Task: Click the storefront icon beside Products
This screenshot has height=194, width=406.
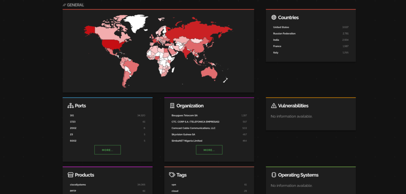Action: click(x=71, y=175)
